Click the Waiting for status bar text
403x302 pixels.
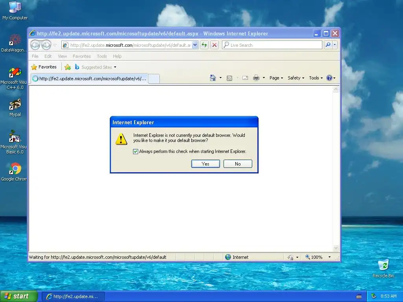click(x=98, y=257)
